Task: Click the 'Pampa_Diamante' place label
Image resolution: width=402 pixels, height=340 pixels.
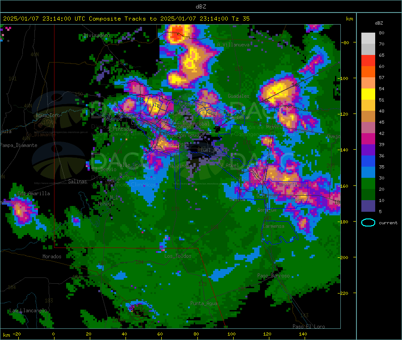Action: click(x=19, y=145)
